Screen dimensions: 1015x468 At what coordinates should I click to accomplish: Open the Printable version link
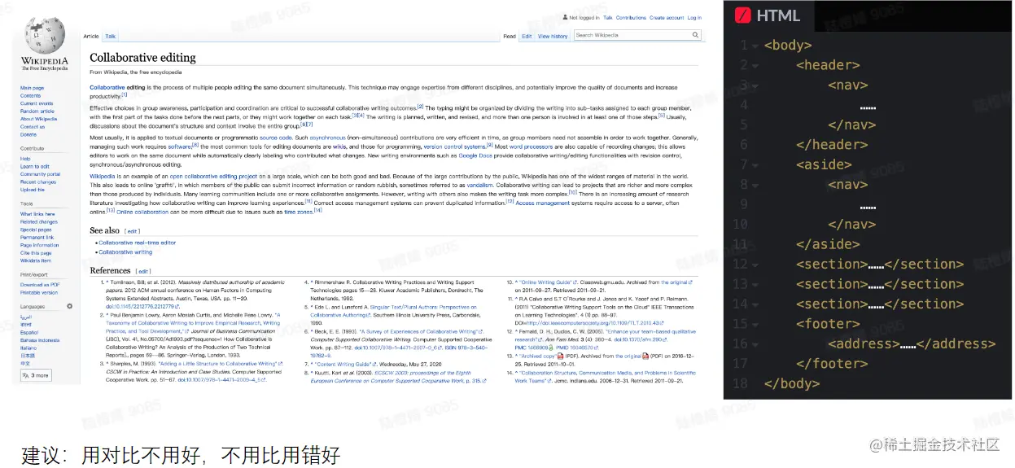[39, 292]
